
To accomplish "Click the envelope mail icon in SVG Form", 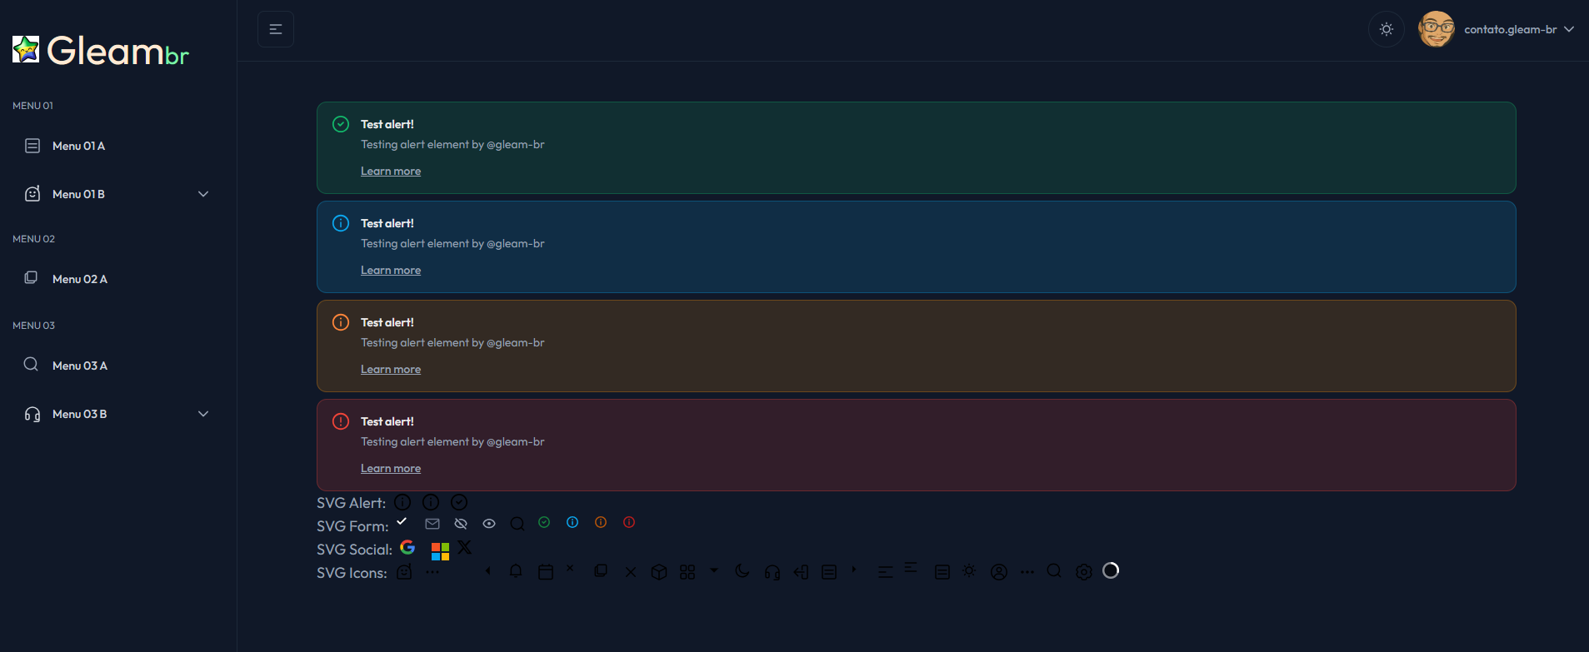I will coord(432,524).
